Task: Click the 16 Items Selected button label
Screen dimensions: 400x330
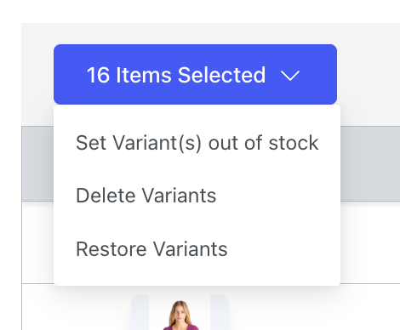Action: (176, 75)
